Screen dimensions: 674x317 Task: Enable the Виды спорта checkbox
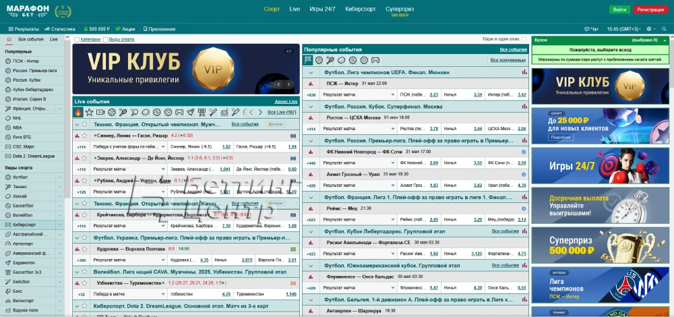click(x=105, y=40)
